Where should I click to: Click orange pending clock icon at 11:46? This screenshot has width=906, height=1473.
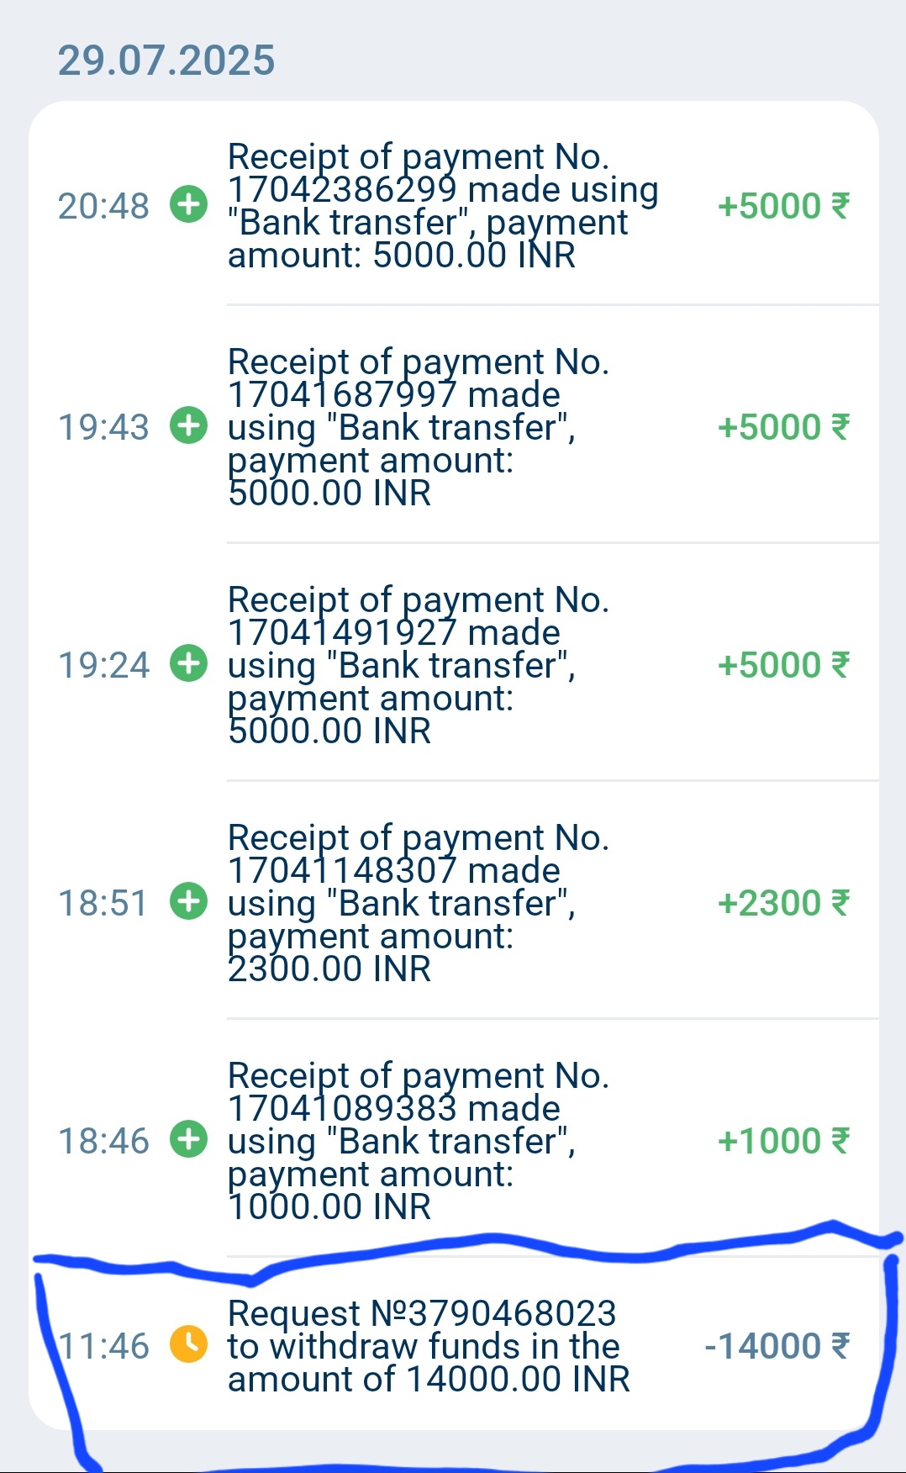coord(188,1344)
